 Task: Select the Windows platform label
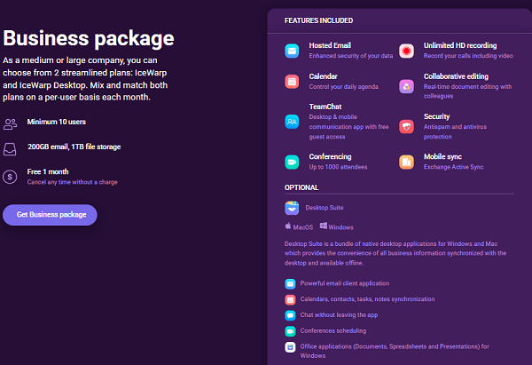click(x=340, y=227)
